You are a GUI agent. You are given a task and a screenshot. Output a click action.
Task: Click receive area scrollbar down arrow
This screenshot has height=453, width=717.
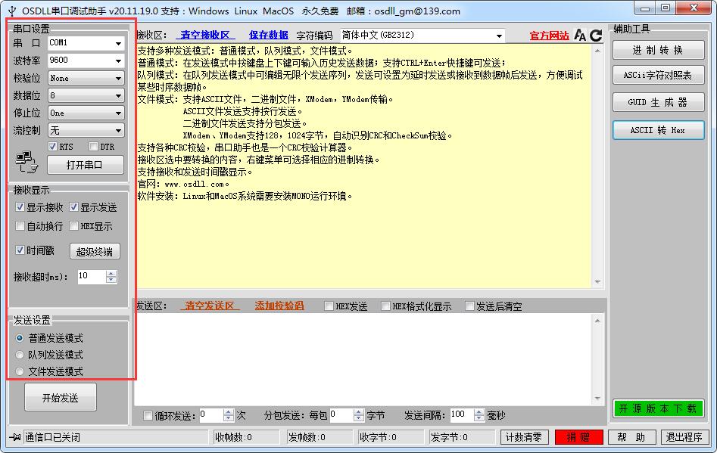click(x=597, y=282)
